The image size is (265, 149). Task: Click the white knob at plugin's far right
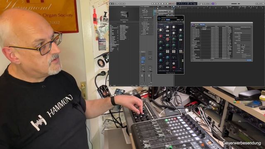coord(181,30)
